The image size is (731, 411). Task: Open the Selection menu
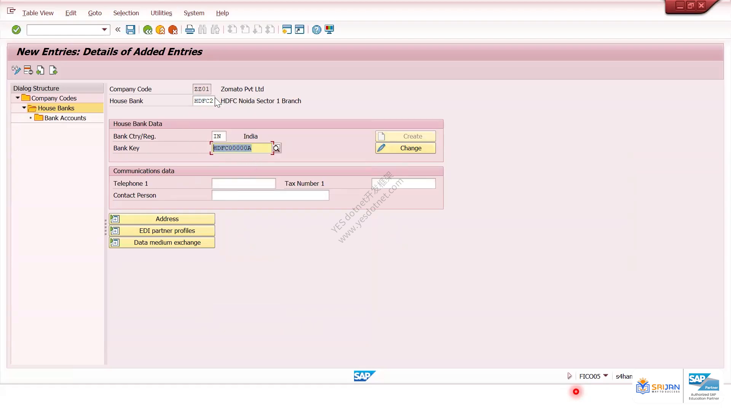[126, 13]
